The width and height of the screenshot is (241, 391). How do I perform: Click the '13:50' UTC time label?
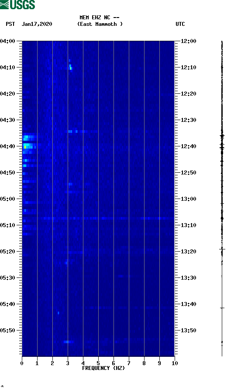[x=189, y=331]
